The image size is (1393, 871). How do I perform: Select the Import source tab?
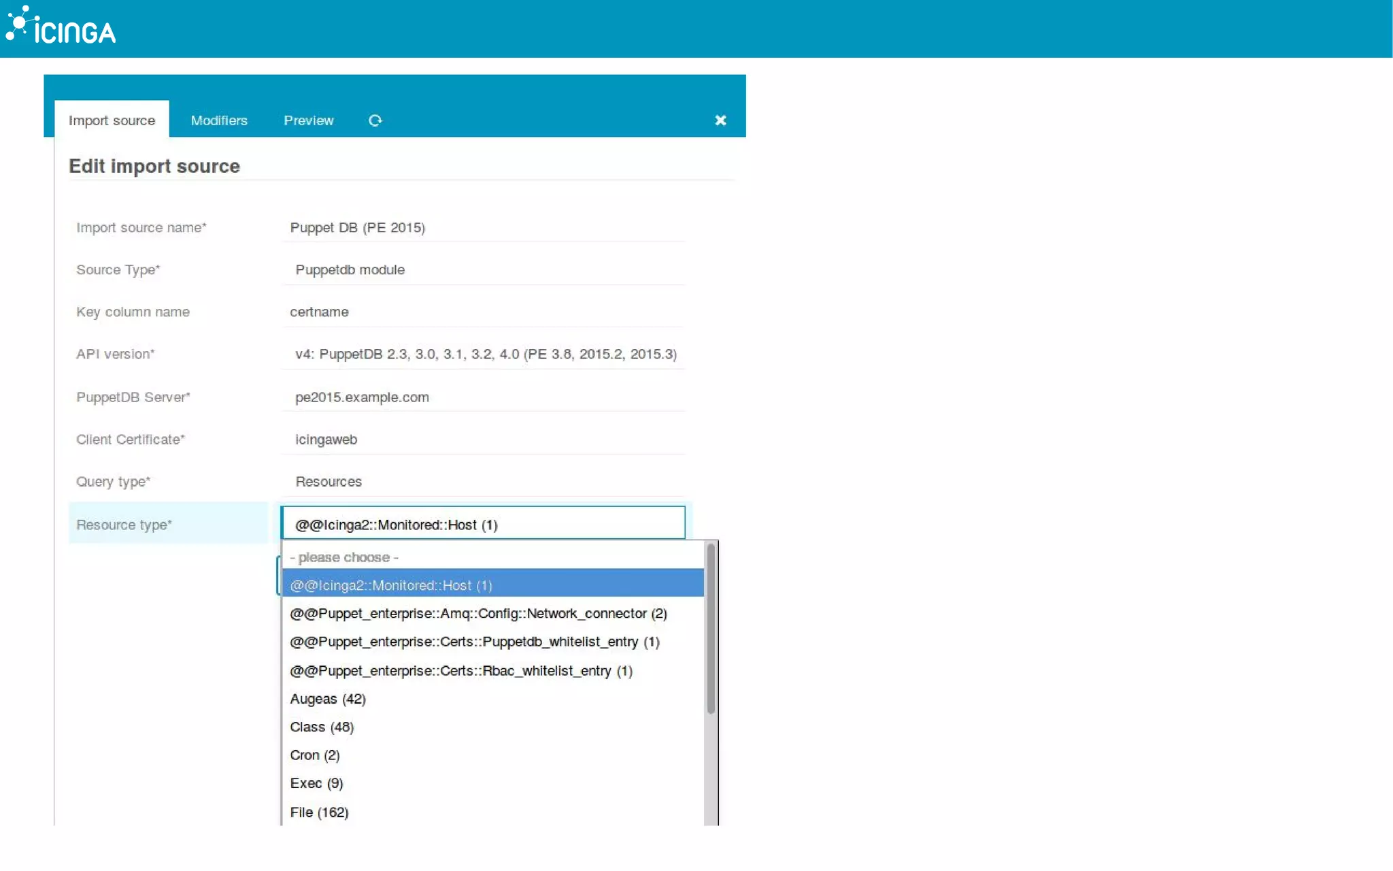point(112,120)
